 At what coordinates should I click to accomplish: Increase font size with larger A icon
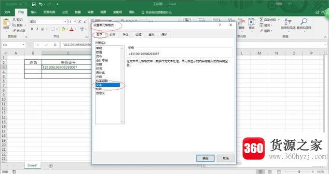point(80,22)
